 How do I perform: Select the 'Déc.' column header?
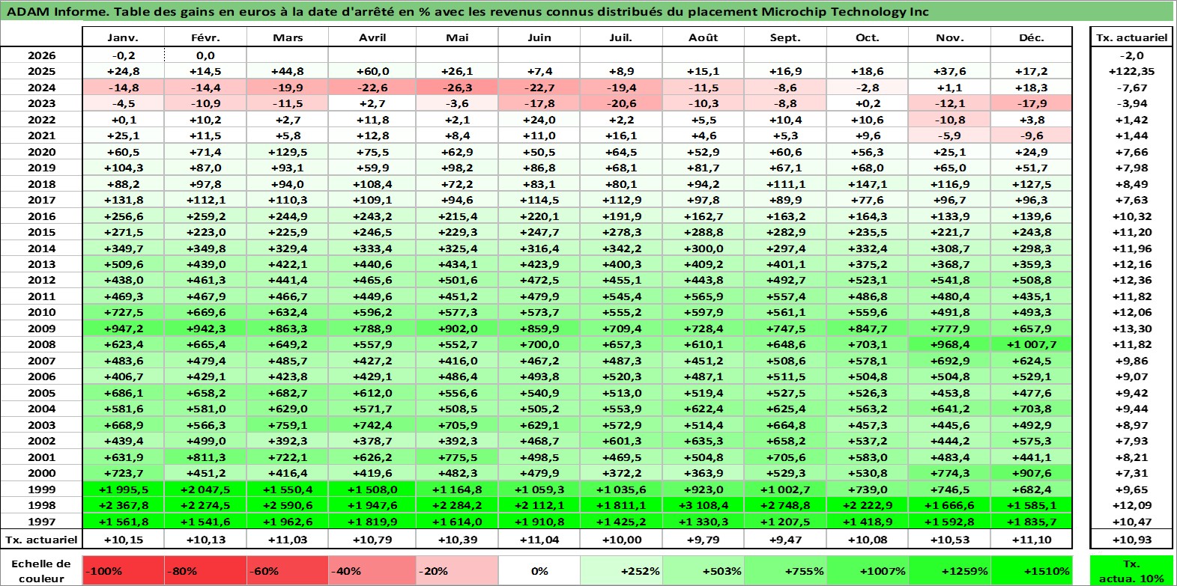click(1032, 37)
